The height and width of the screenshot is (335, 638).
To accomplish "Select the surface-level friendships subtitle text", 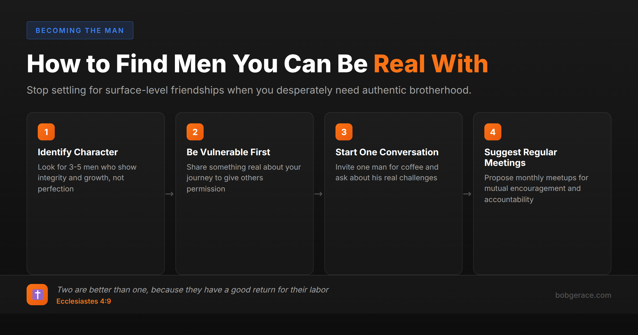I will [x=249, y=90].
